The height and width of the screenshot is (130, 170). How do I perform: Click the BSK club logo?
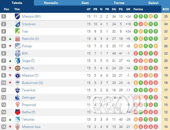[x=17, y=53]
